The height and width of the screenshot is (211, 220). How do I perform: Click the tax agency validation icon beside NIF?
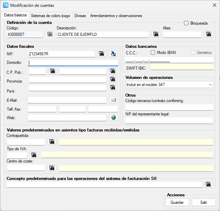click(113, 54)
